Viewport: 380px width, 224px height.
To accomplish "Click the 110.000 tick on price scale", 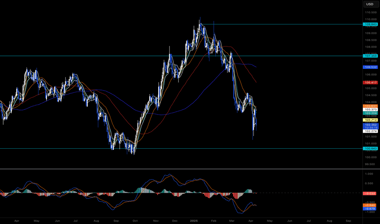I will (371, 20).
